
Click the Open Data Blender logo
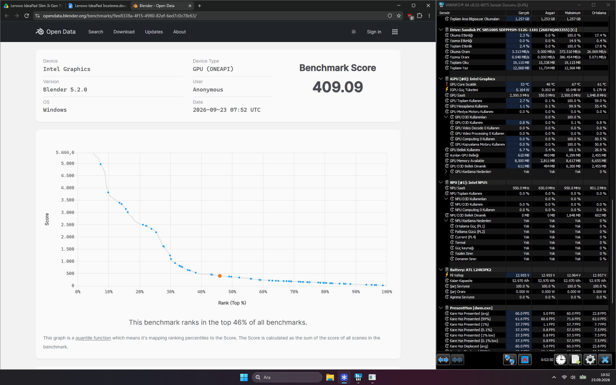click(56, 31)
